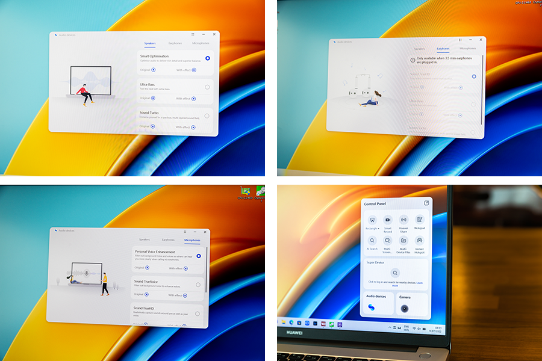The width and height of the screenshot is (542, 361).
Task: Click Control Panel edit icon at top-right
Action: [426, 203]
